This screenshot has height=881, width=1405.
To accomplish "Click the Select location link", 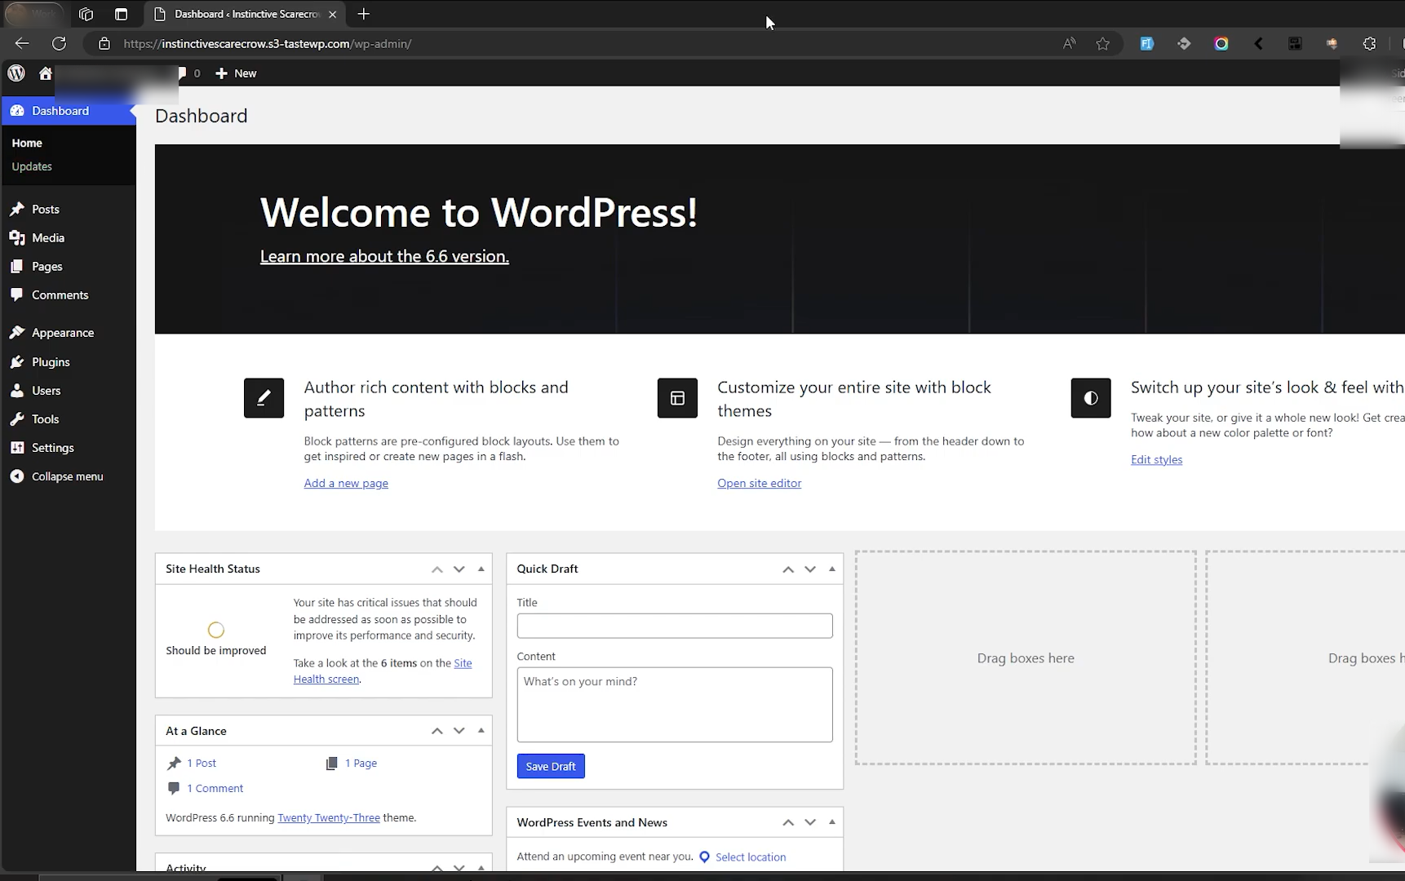I will (x=750, y=857).
